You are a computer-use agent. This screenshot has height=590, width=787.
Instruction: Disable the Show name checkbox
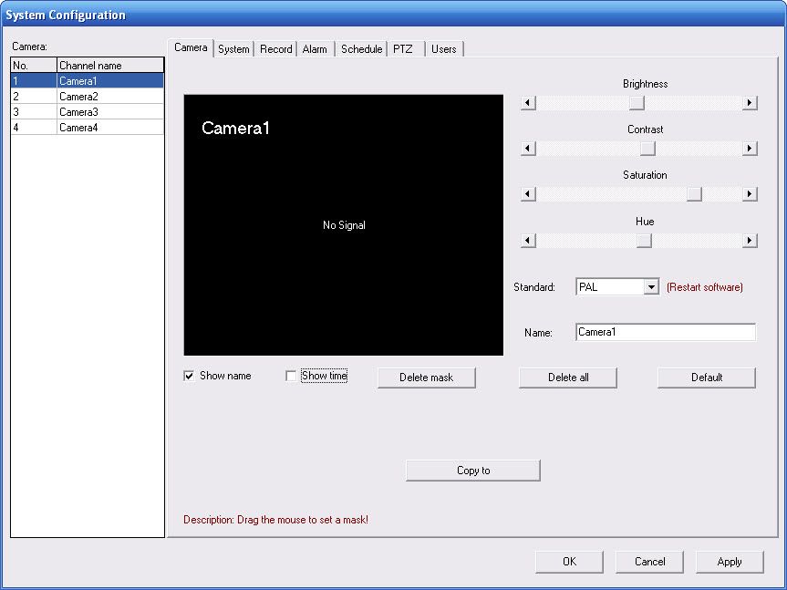(x=190, y=376)
